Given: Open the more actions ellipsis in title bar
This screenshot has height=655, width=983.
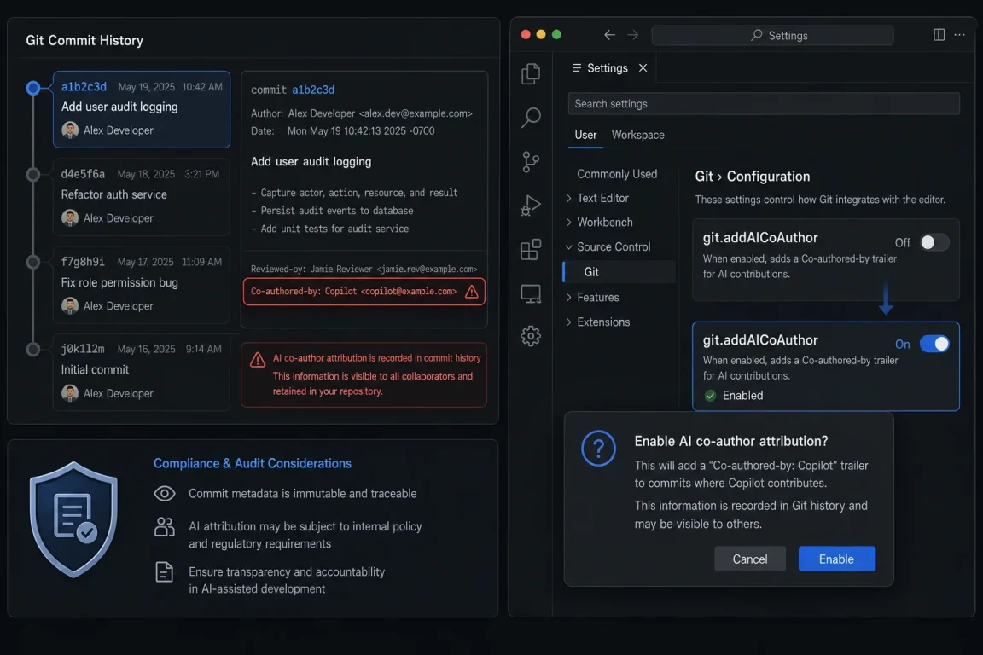Looking at the screenshot, I should pos(959,35).
